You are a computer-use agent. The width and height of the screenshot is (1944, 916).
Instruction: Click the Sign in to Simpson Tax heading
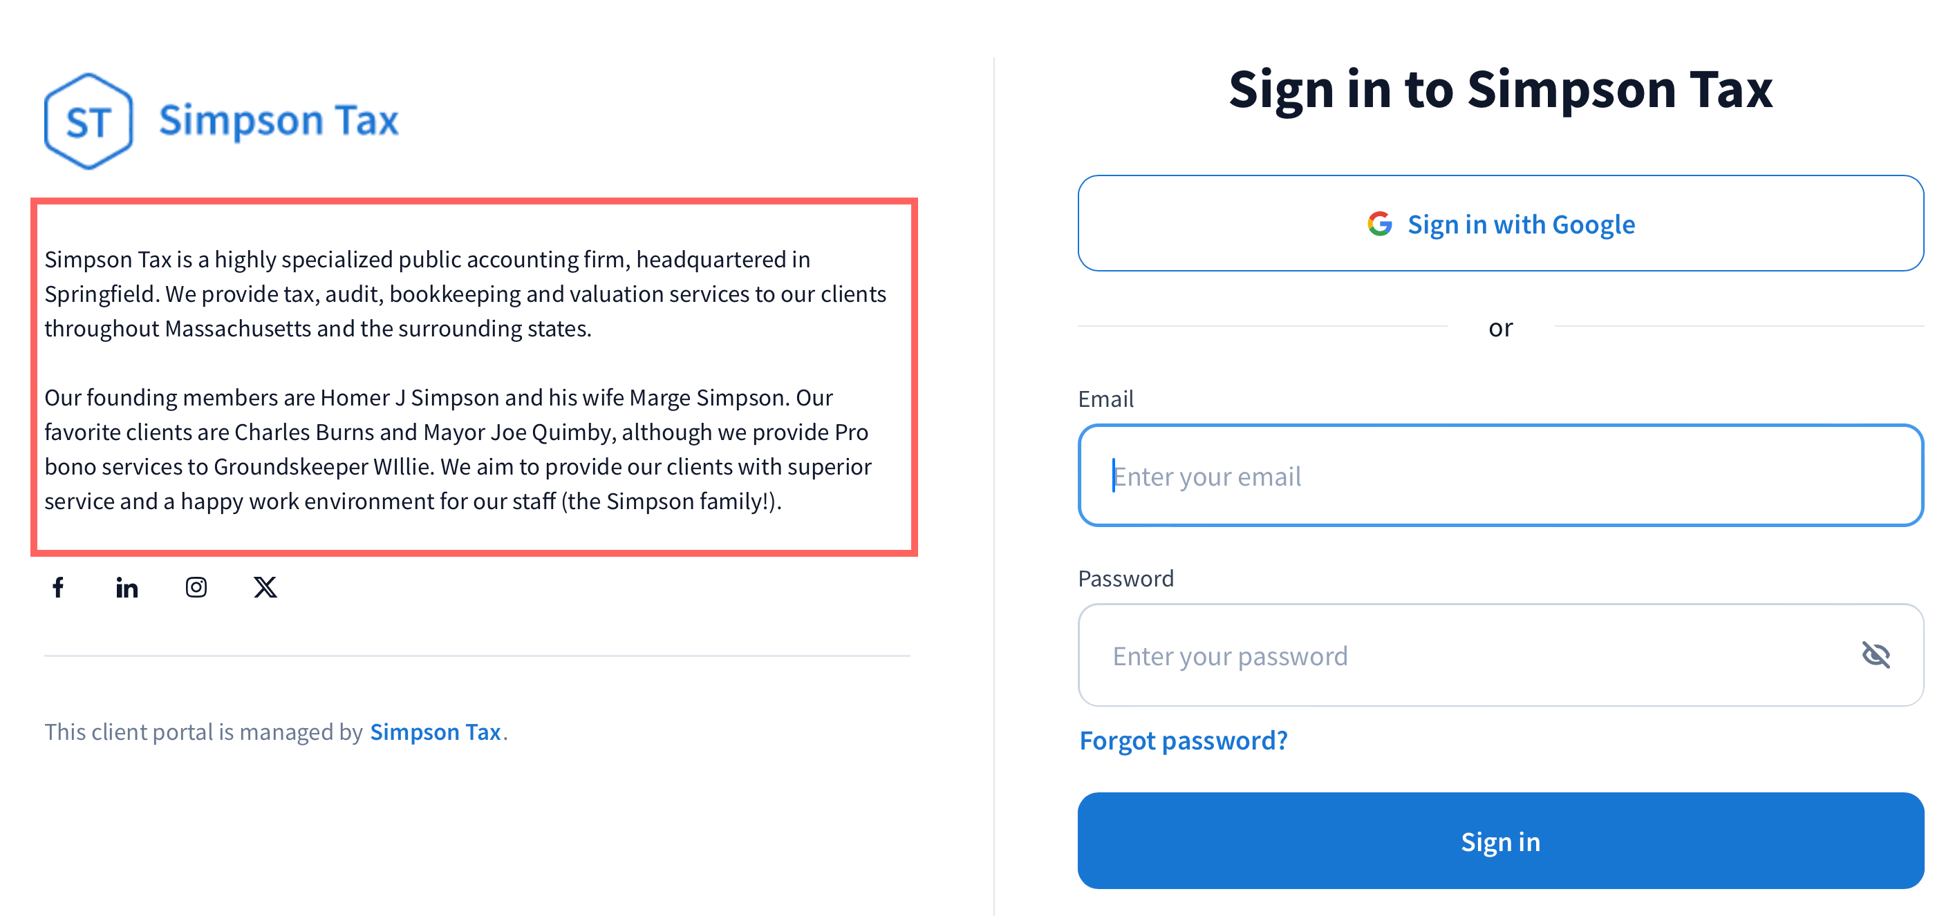click(1500, 89)
